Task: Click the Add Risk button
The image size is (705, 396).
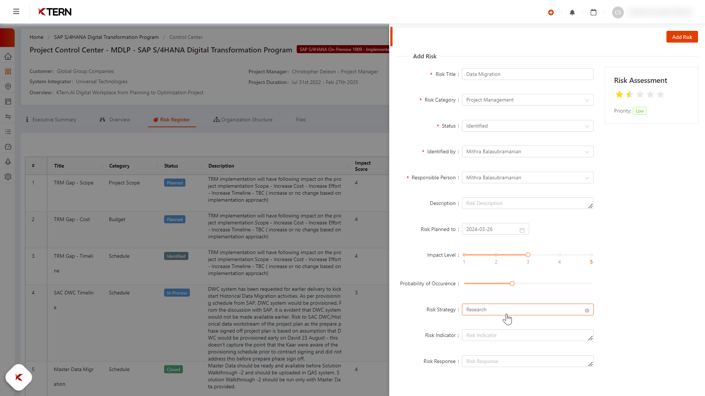Action: [682, 37]
